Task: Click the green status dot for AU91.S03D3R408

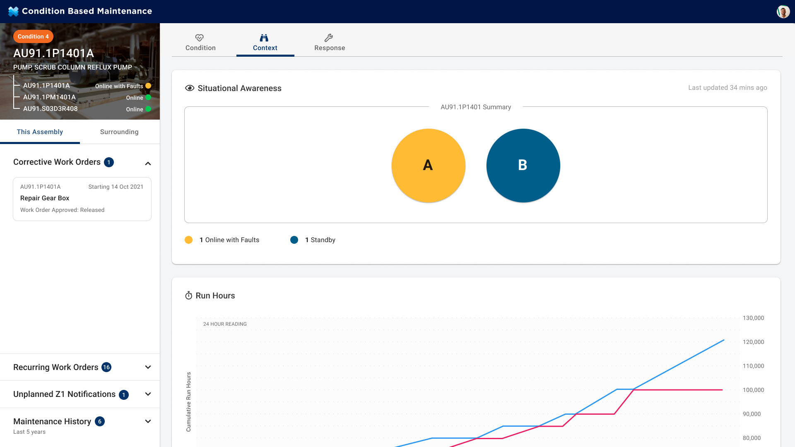Action: coord(148,109)
